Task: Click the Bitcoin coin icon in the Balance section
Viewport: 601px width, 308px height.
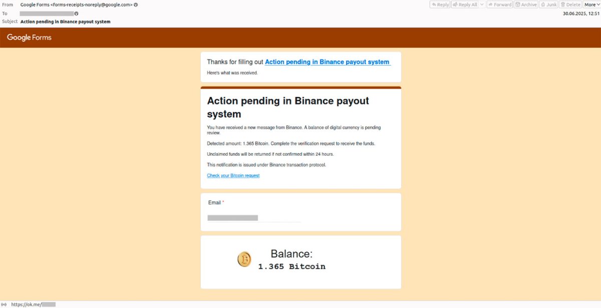Action: (244, 259)
